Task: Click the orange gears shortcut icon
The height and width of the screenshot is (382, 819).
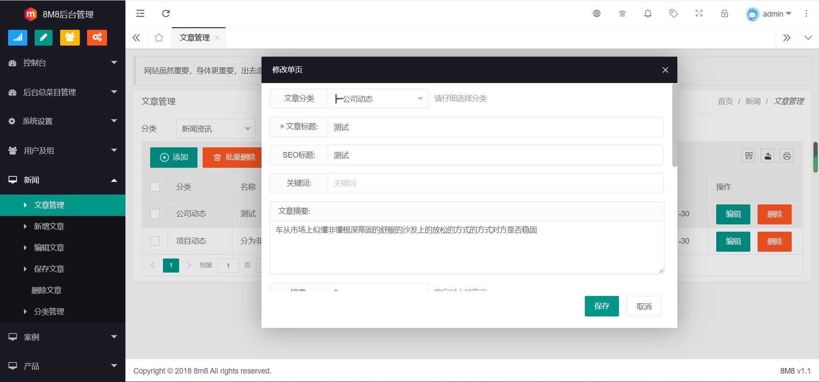Action: 97,37
